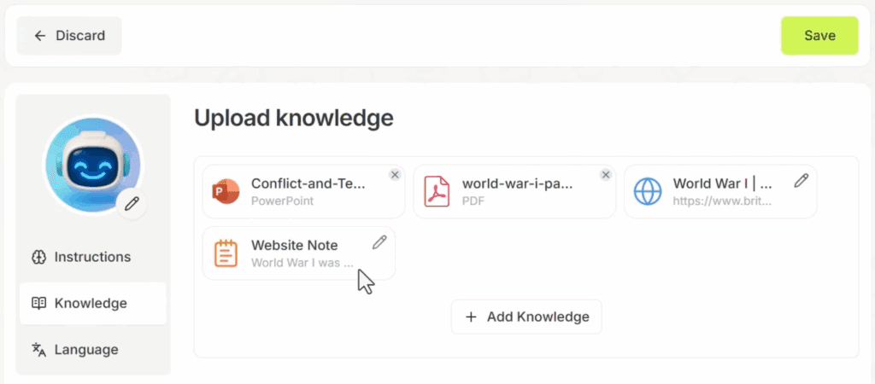Edit the Website Note entry

[379, 242]
